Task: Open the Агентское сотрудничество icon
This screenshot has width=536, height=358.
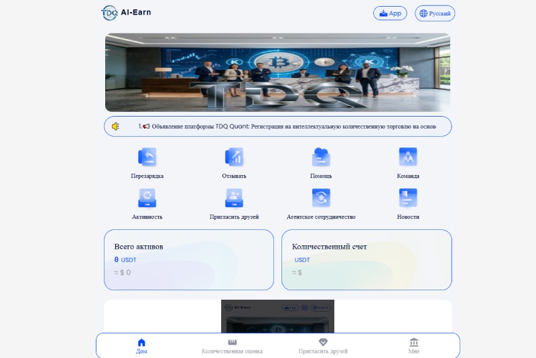Action: (321, 198)
